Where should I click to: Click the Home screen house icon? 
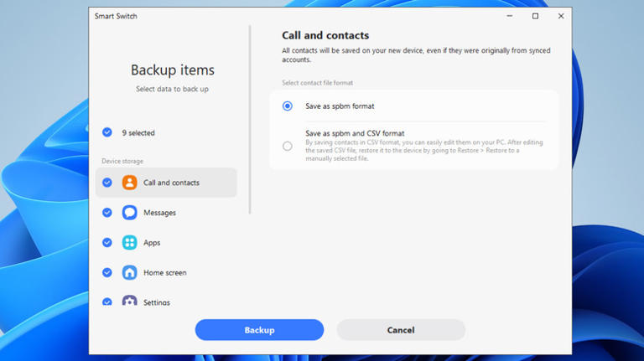tap(129, 273)
